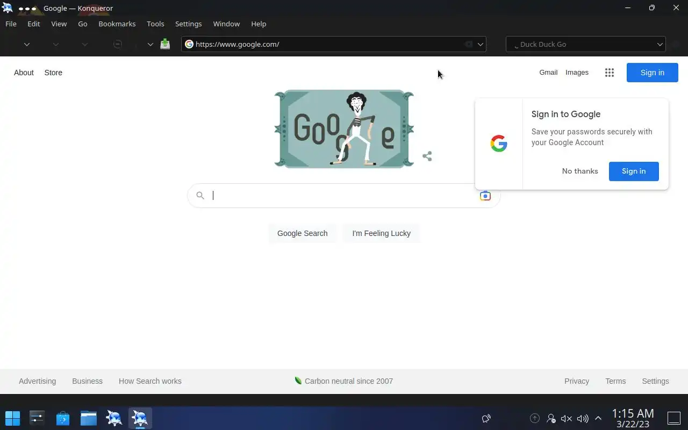Open System Settings from the taskbar
The width and height of the screenshot is (688, 430).
coord(37,418)
